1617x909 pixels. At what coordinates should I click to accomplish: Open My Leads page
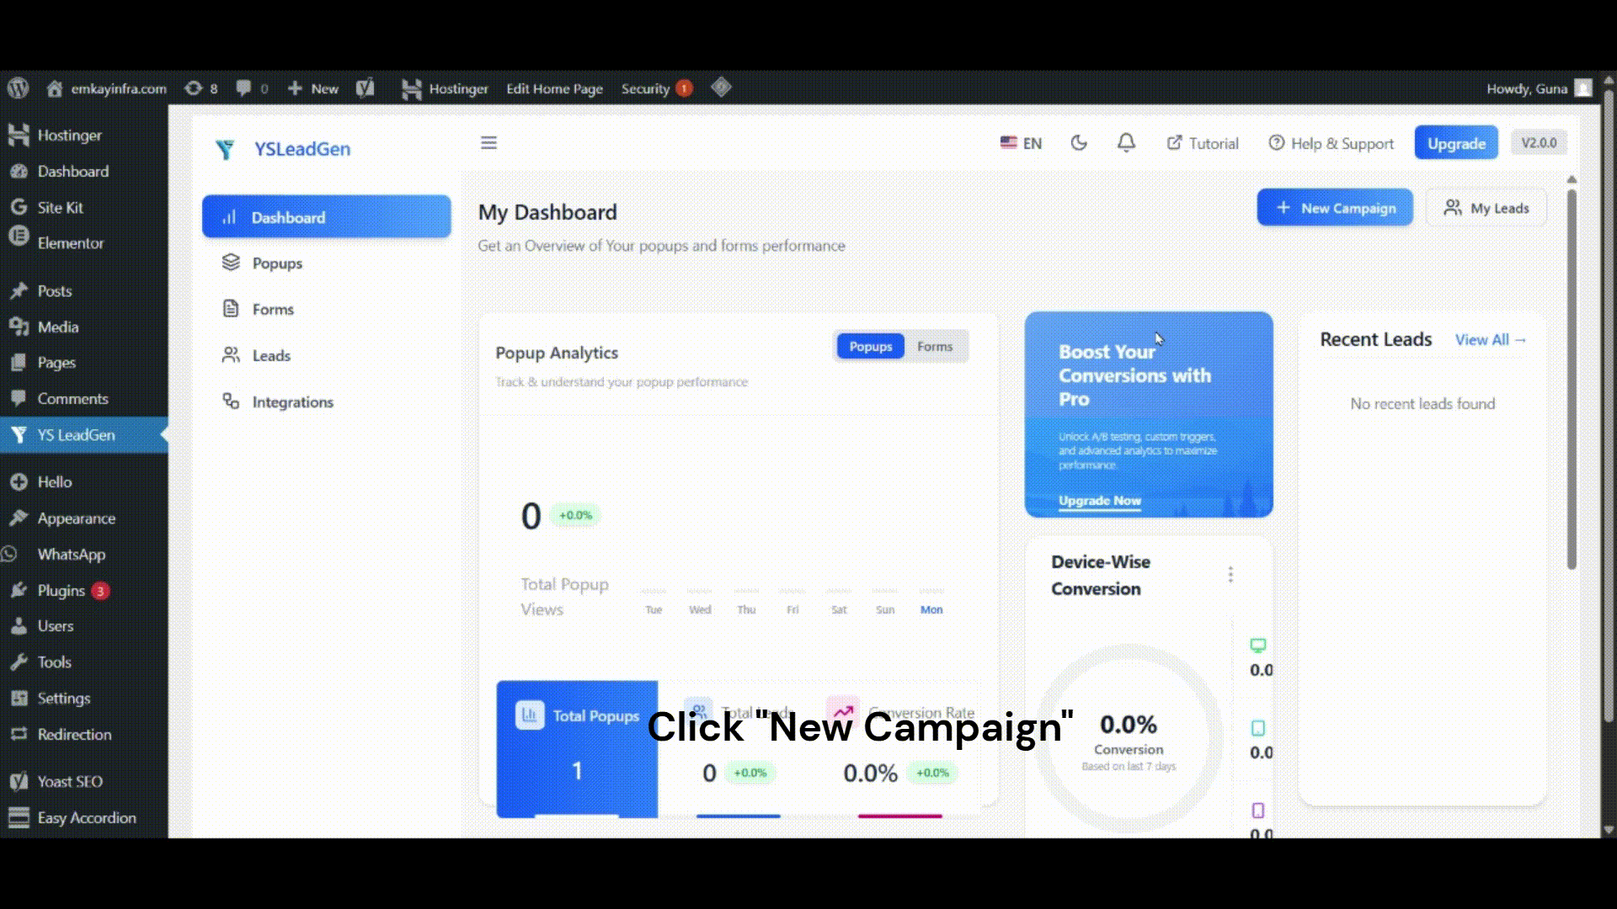pos(1486,208)
